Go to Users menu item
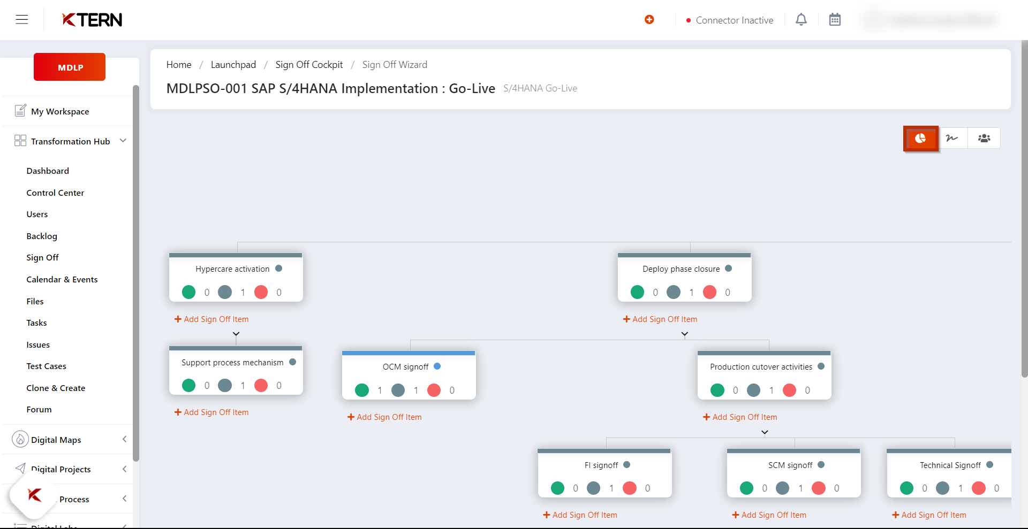This screenshot has width=1028, height=529. pos(37,214)
